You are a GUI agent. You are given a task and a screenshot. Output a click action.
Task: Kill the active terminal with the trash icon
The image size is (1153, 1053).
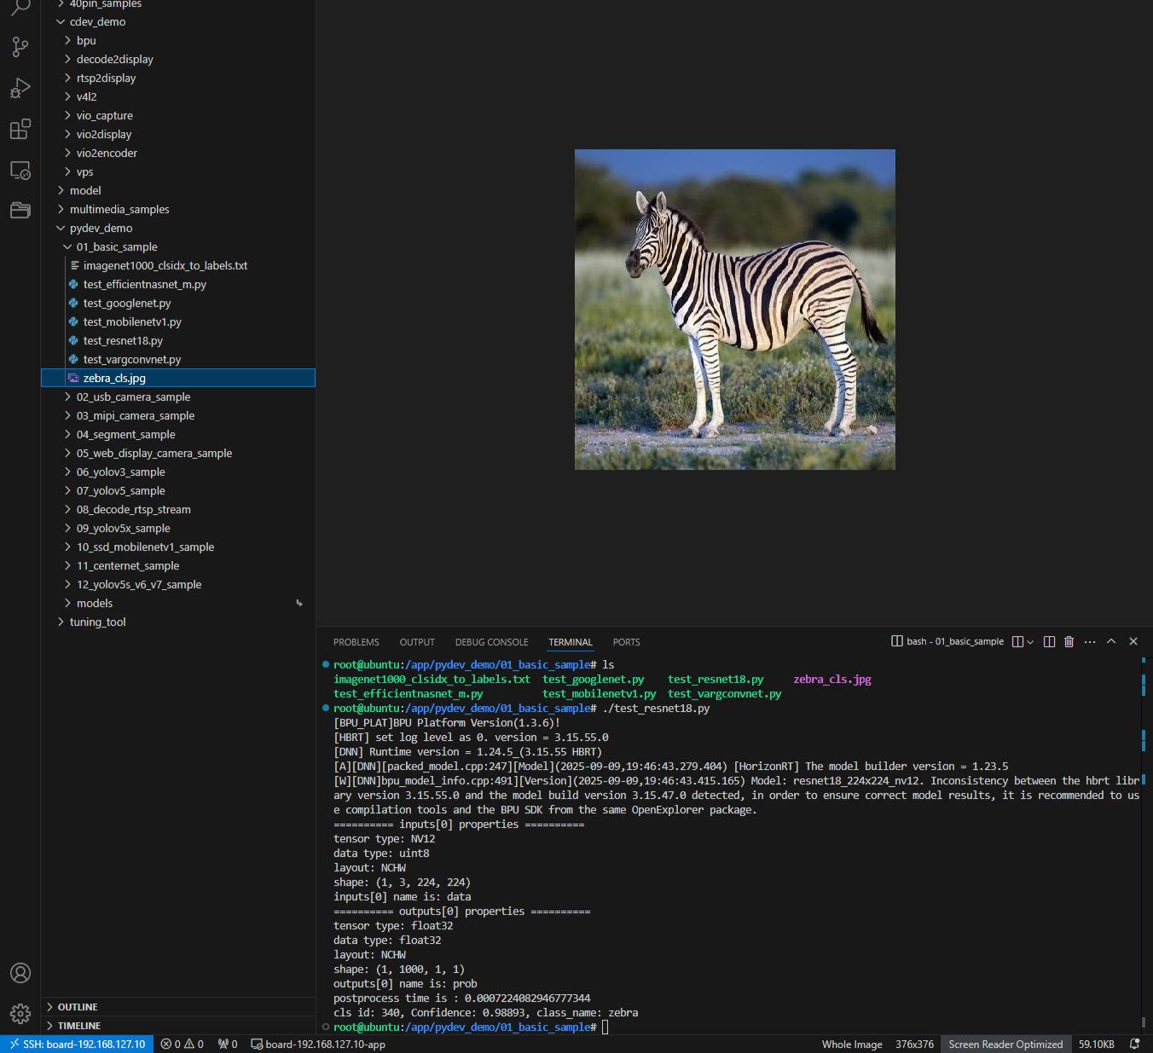pyautogui.click(x=1069, y=641)
